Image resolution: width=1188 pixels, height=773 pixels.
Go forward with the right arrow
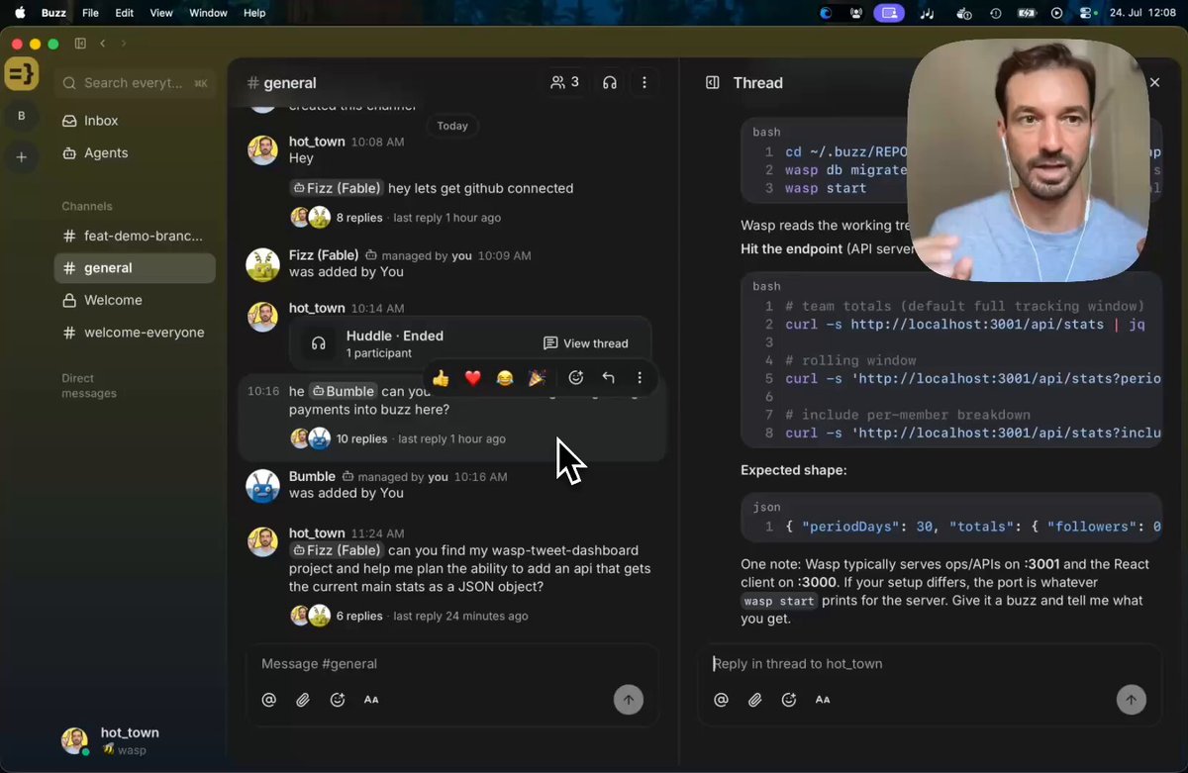tap(124, 44)
